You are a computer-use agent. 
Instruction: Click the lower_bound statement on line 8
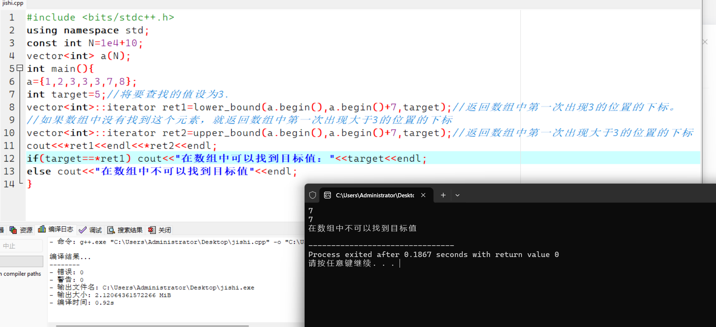(239, 107)
